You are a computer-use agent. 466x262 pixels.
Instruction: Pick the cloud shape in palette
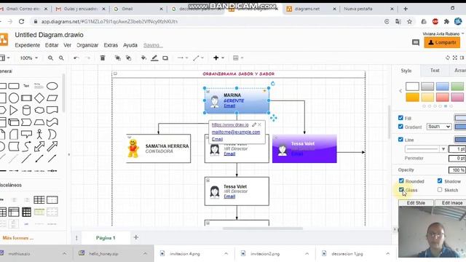click(39, 110)
